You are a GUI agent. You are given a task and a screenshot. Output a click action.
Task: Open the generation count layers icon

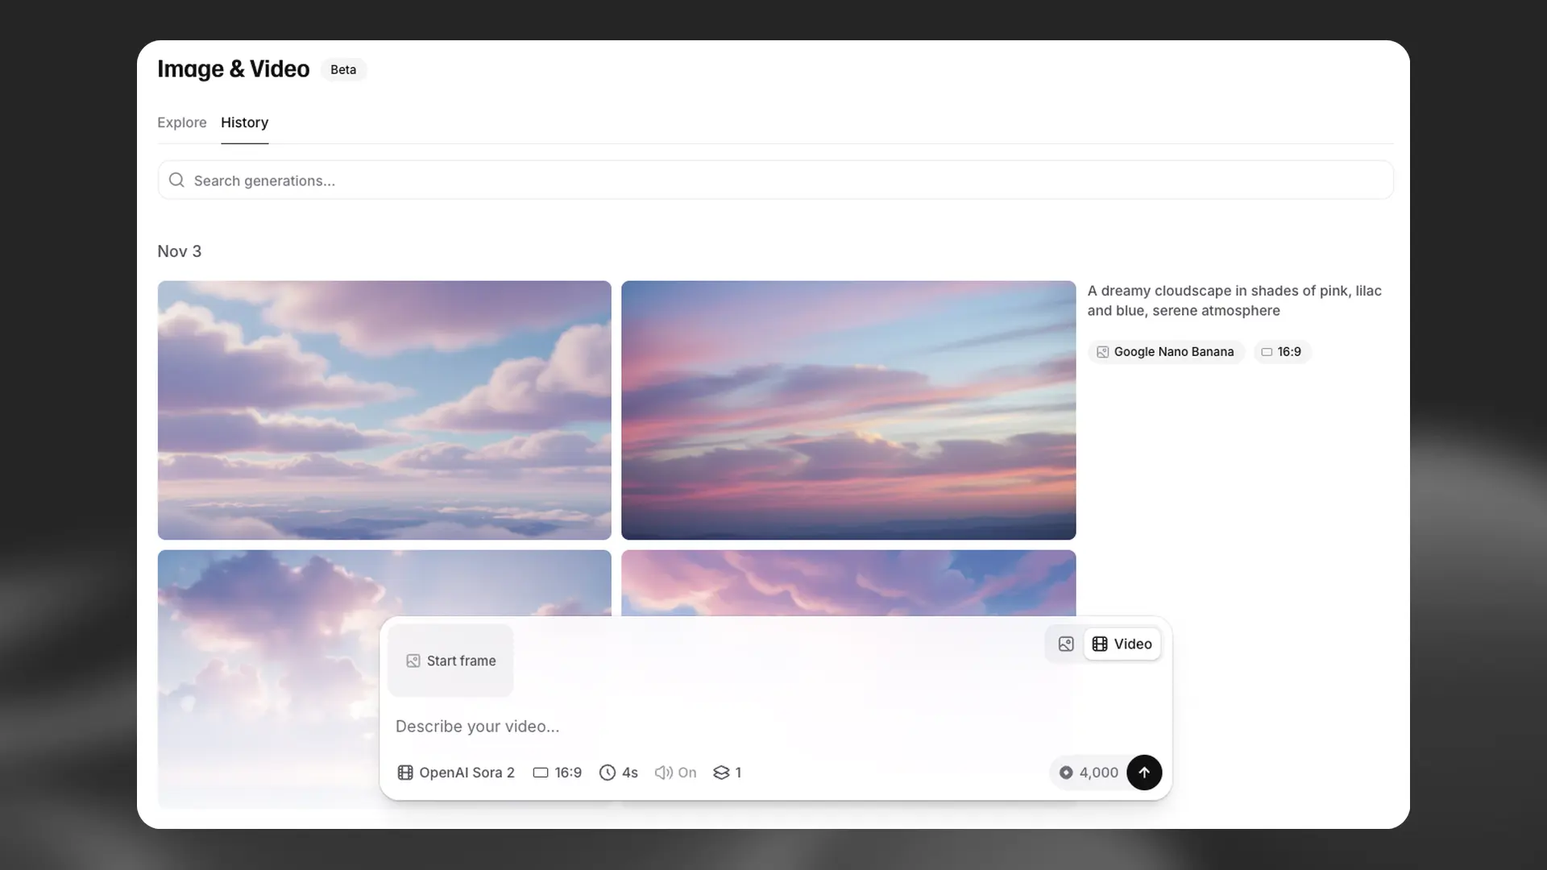tap(720, 773)
